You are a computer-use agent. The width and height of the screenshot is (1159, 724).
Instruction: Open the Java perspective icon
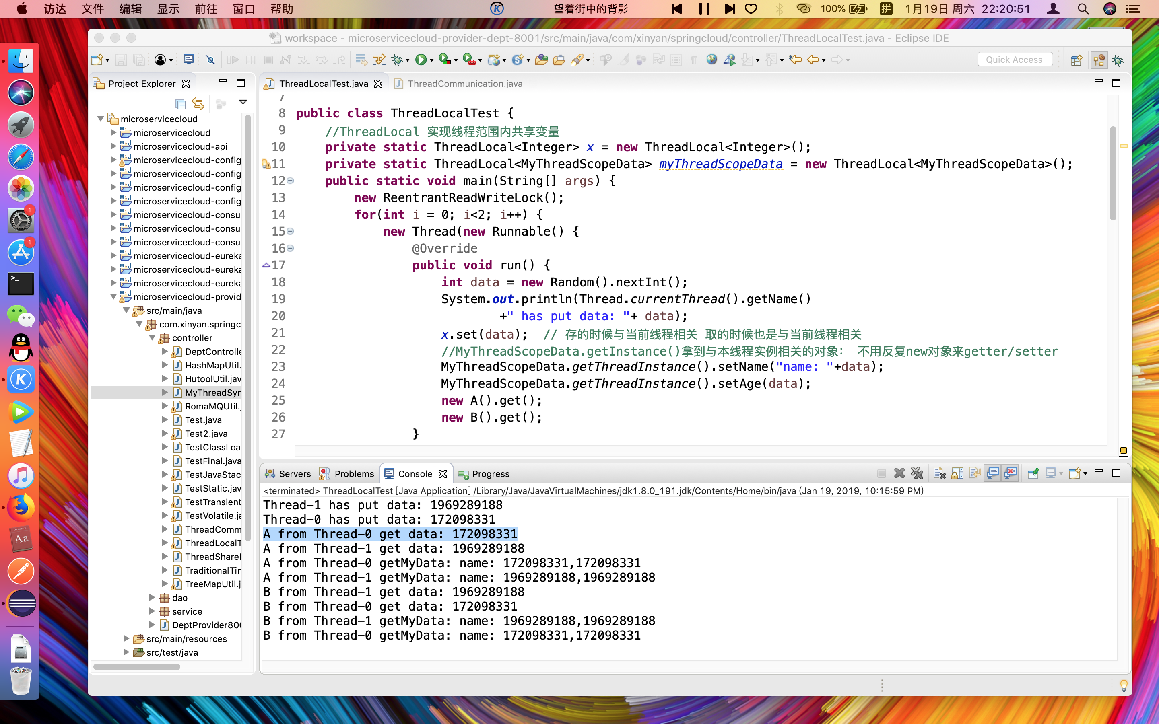pos(1099,60)
